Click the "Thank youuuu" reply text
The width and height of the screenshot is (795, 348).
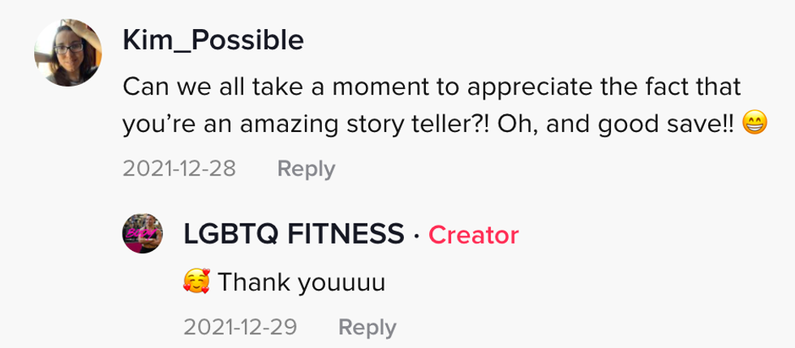(x=300, y=282)
